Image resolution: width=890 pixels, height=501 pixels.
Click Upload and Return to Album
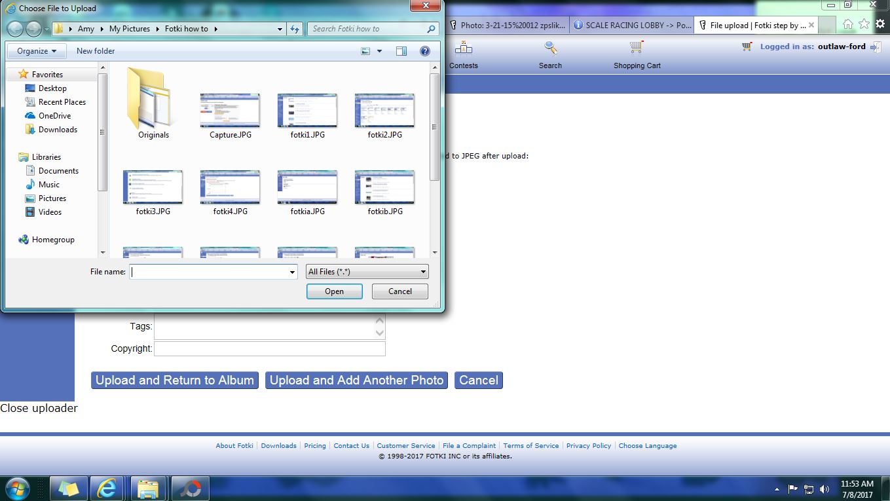(174, 380)
